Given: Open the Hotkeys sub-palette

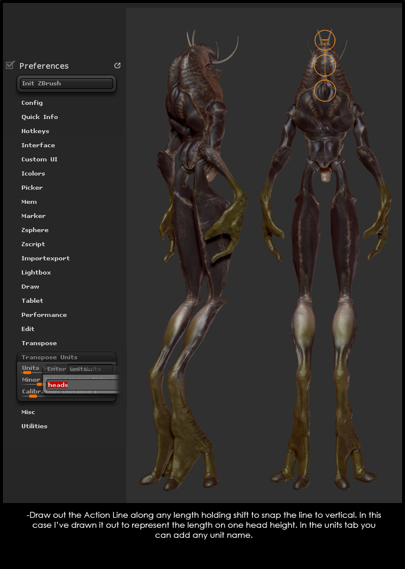Looking at the screenshot, I should [35, 131].
